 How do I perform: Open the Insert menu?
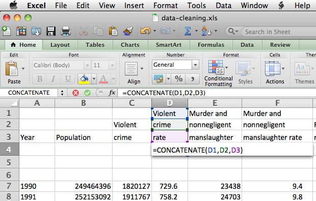coord(134,6)
